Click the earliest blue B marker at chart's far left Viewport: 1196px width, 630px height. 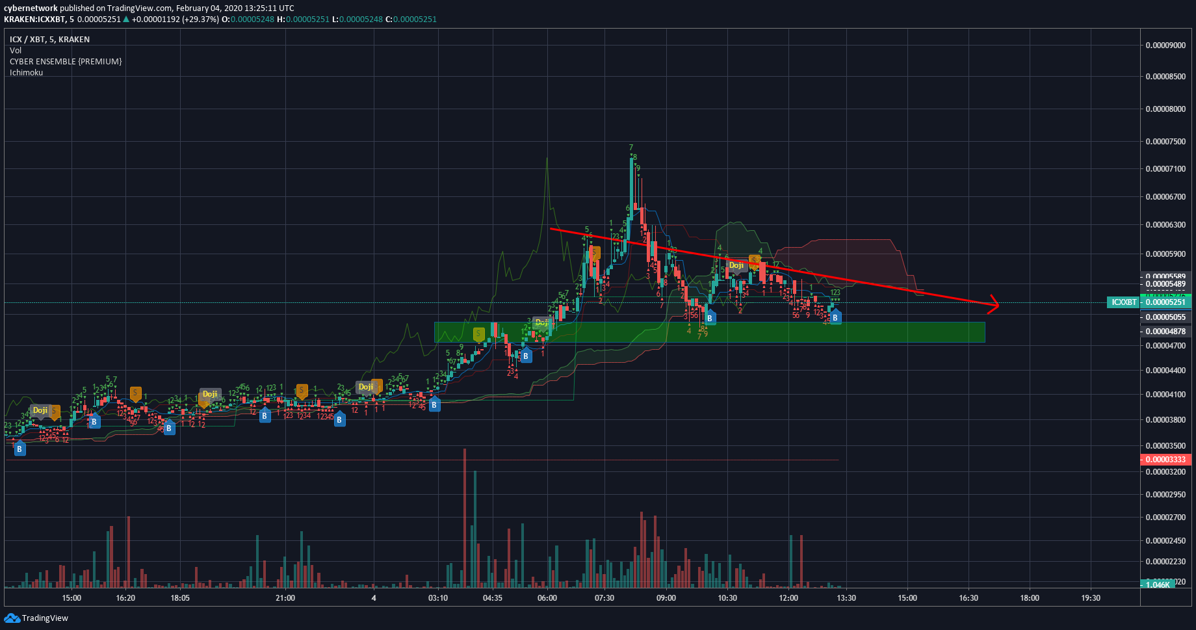19,449
